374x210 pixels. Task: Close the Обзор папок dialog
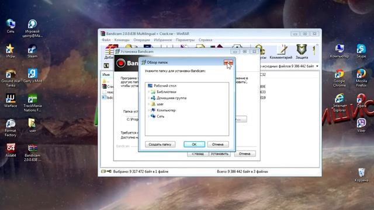[228, 62]
